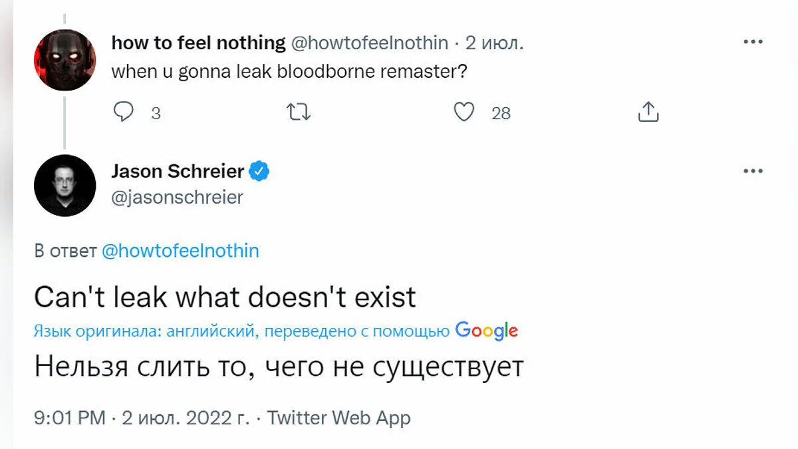Open the "how to feel nothing" display name

pos(198,43)
